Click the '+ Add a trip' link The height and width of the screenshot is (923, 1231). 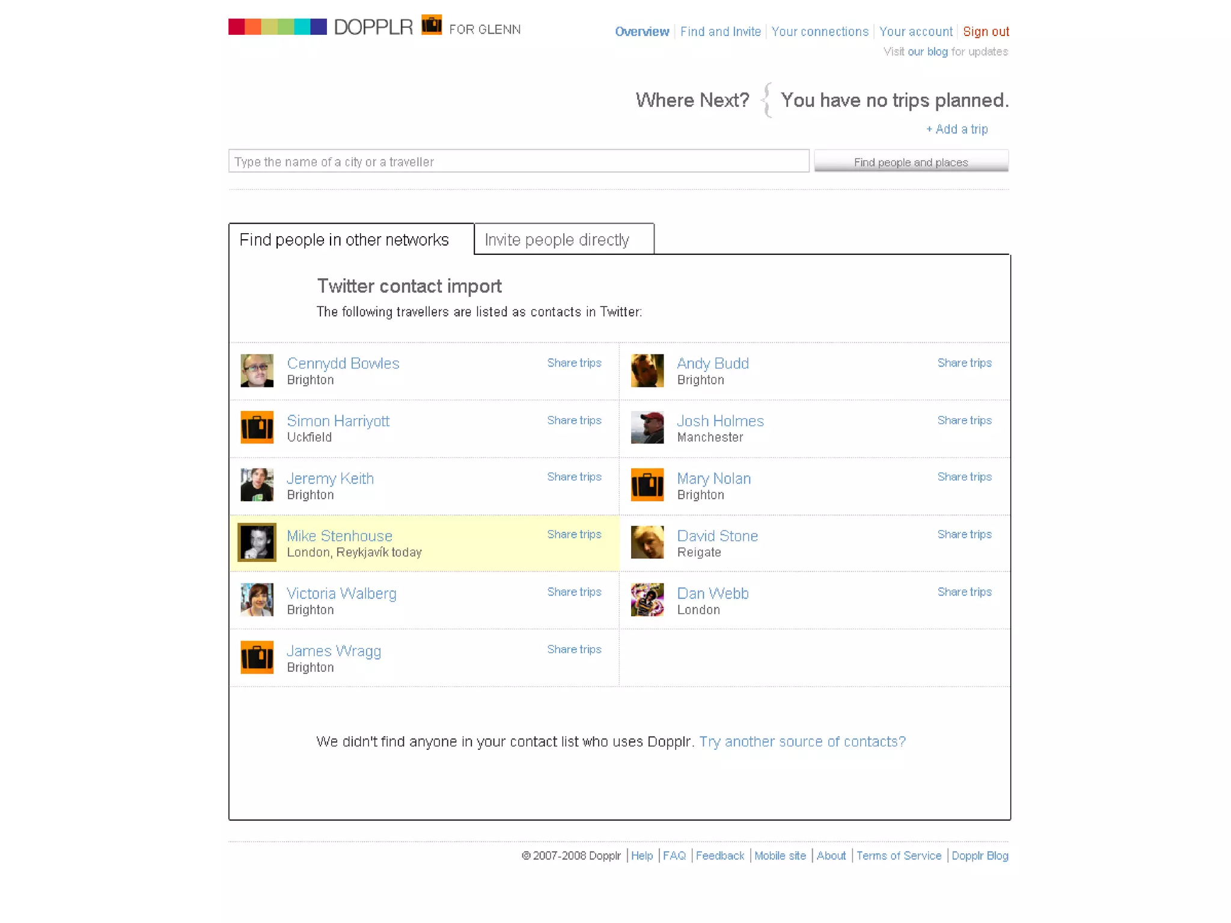(x=957, y=129)
